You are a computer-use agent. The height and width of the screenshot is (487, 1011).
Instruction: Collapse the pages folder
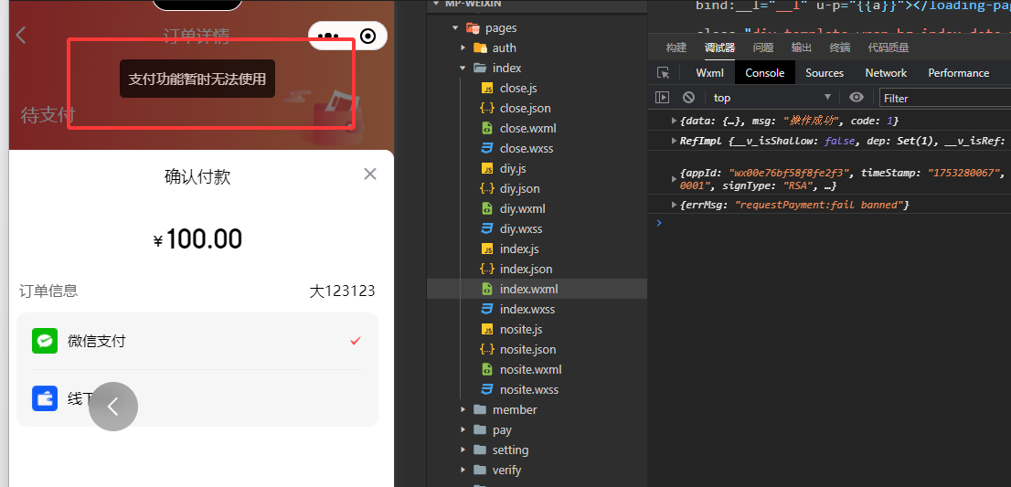pyautogui.click(x=455, y=27)
